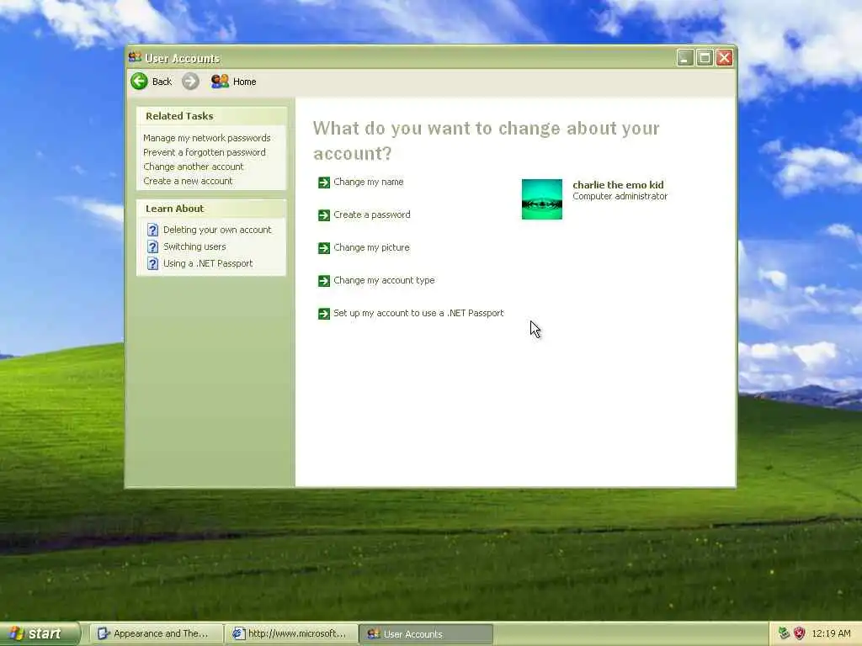The width and height of the screenshot is (862, 646).
Task: Click the User Accounts taskbar button
Action: point(426,634)
